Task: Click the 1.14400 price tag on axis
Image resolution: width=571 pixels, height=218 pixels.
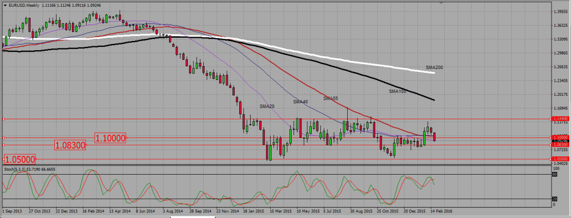Action: point(560,119)
